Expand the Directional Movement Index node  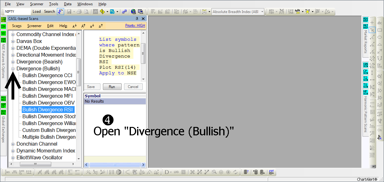point(13,55)
